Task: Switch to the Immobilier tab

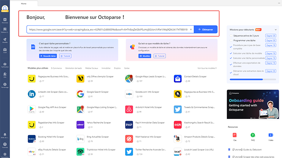Action: point(106,68)
